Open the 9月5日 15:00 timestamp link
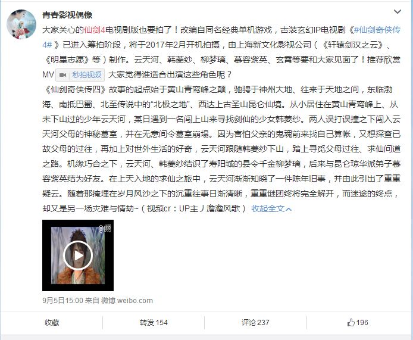The width and height of the screenshot is (413, 340). pos(62,301)
